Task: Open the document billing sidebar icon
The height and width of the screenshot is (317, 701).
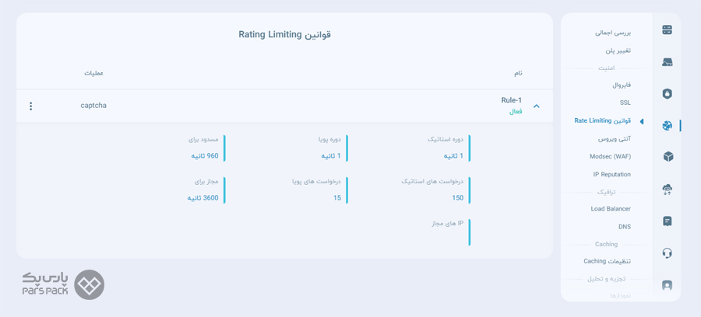Action: coord(667,221)
